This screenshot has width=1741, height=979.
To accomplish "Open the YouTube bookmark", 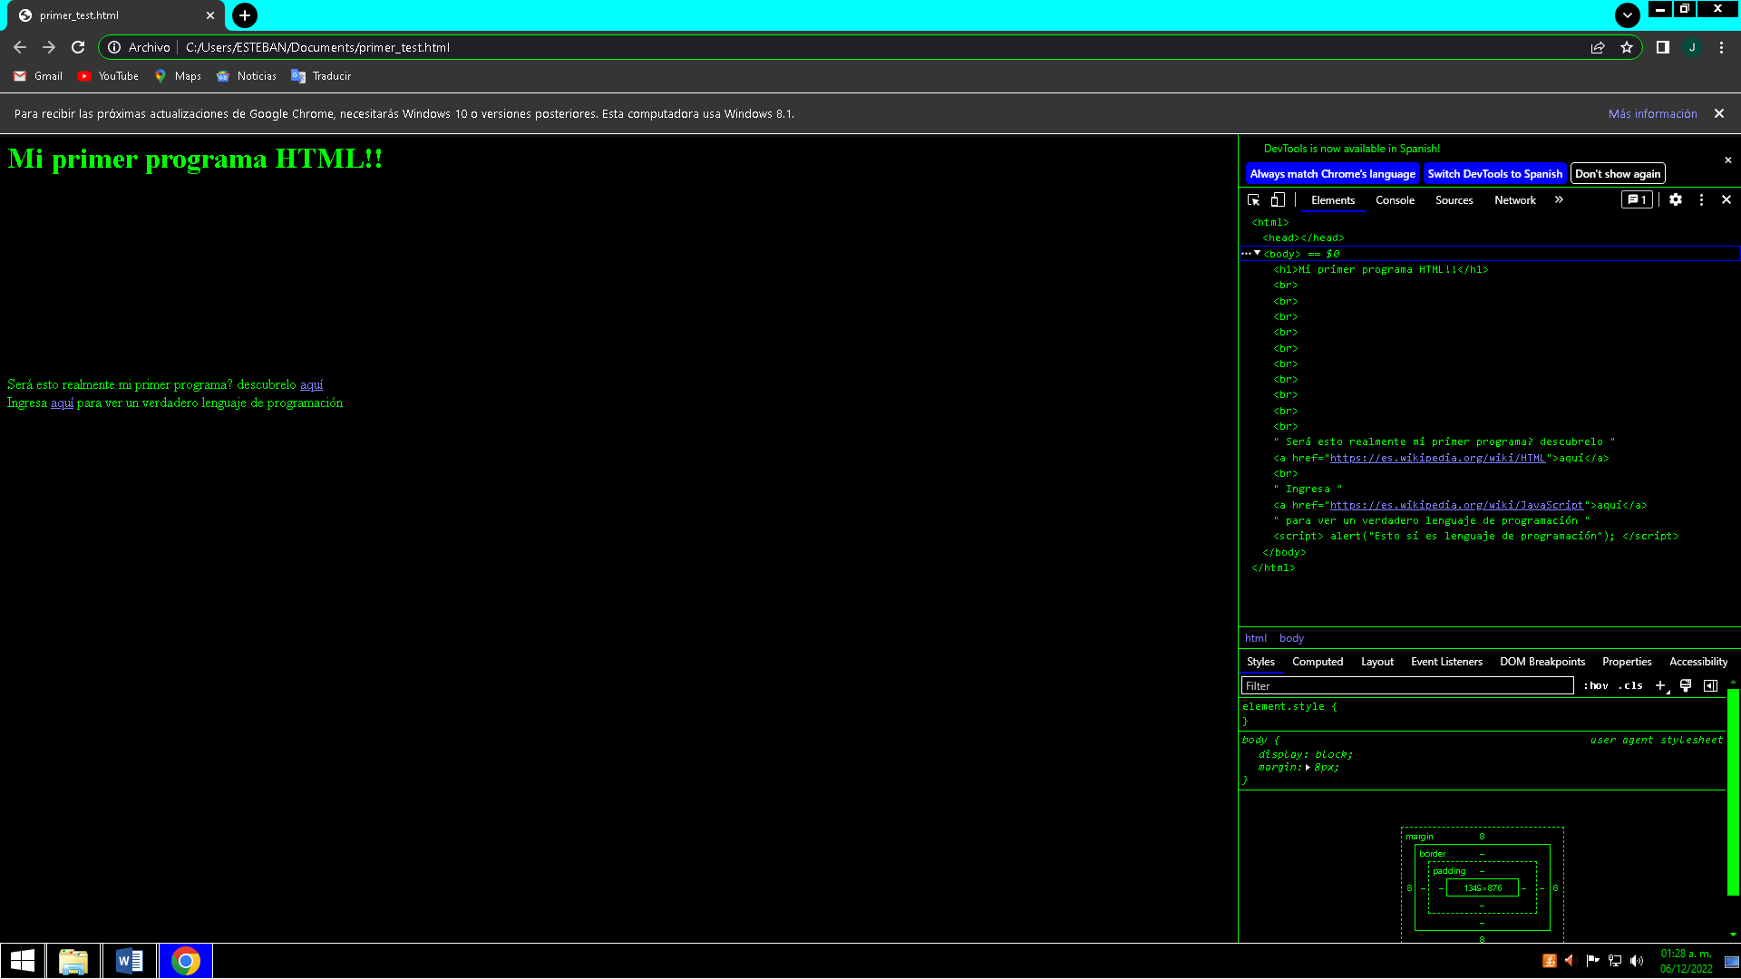I will point(108,76).
